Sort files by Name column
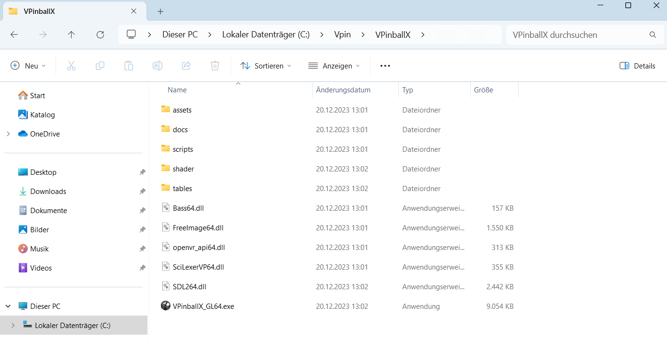This screenshot has height=340, width=667. [177, 90]
